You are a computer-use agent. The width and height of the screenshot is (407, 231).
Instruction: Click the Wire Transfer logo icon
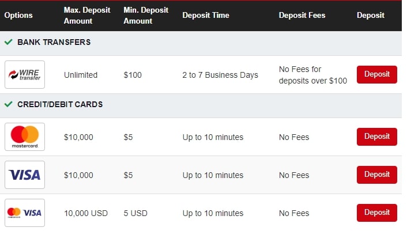pos(25,75)
